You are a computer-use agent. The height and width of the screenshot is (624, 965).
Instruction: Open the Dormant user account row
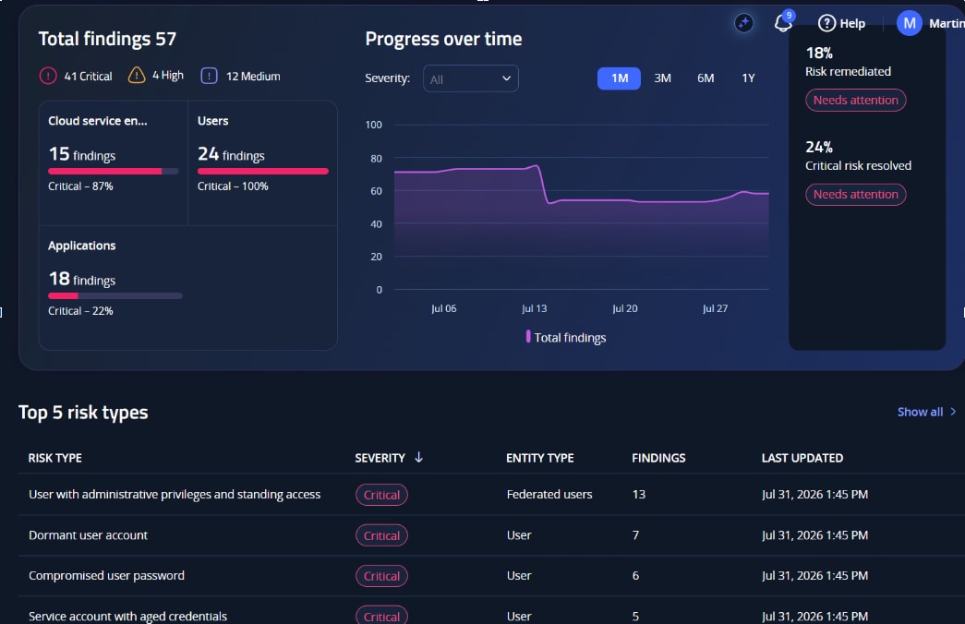click(491, 535)
